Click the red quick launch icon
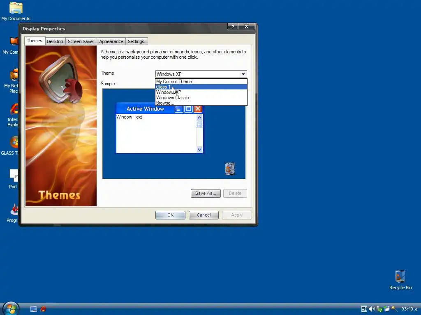Screen dimensions: 421x315 tap(43, 309)
